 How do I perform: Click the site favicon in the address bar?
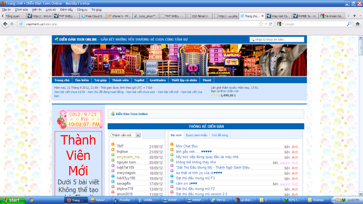click(x=21, y=24)
